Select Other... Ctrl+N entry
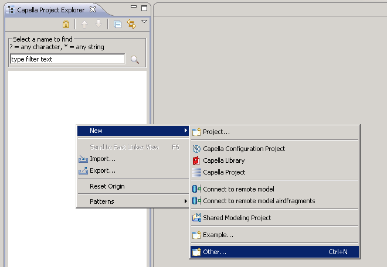Image resolution: width=387 pixels, height=267 pixels. 274,252
